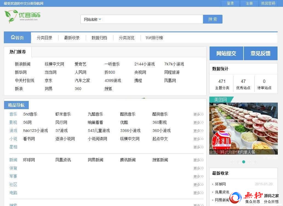Open the 搜狐 link in 热门推荐
This screenshot has width=283, height=206.
point(108,89)
